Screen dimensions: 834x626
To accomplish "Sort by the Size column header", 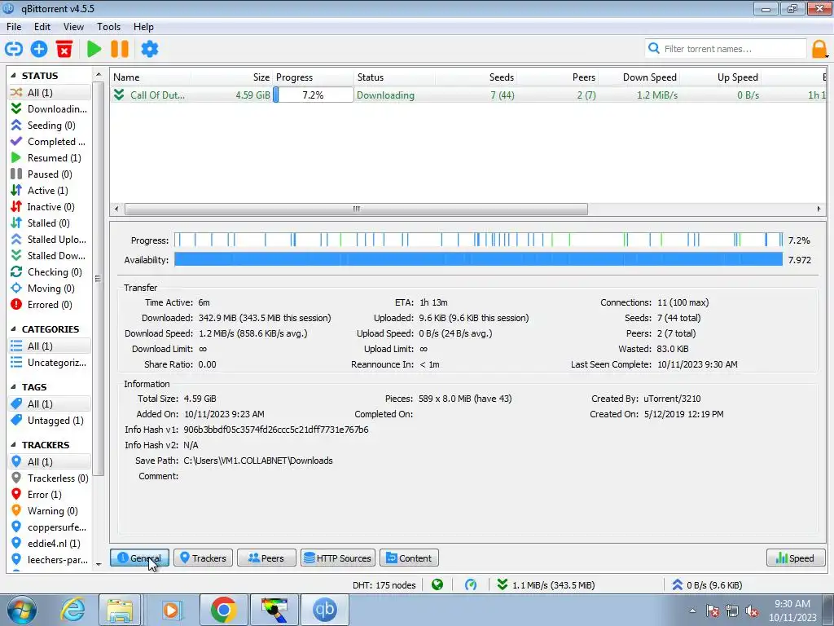I will coord(232,77).
